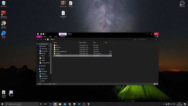Select Quick access in navigation pane
Viewport: 188px width, 106px height.
pos(44,44)
